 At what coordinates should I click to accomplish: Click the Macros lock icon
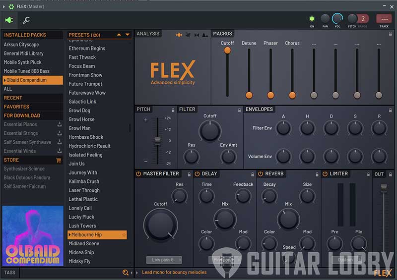point(390,34)
